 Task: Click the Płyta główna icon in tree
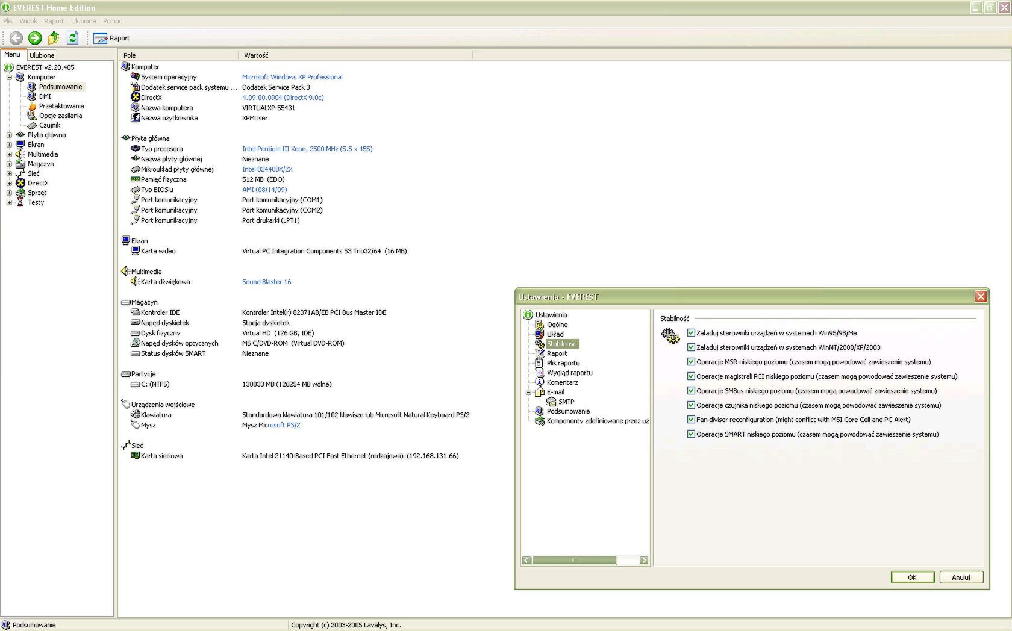[20, 135]
